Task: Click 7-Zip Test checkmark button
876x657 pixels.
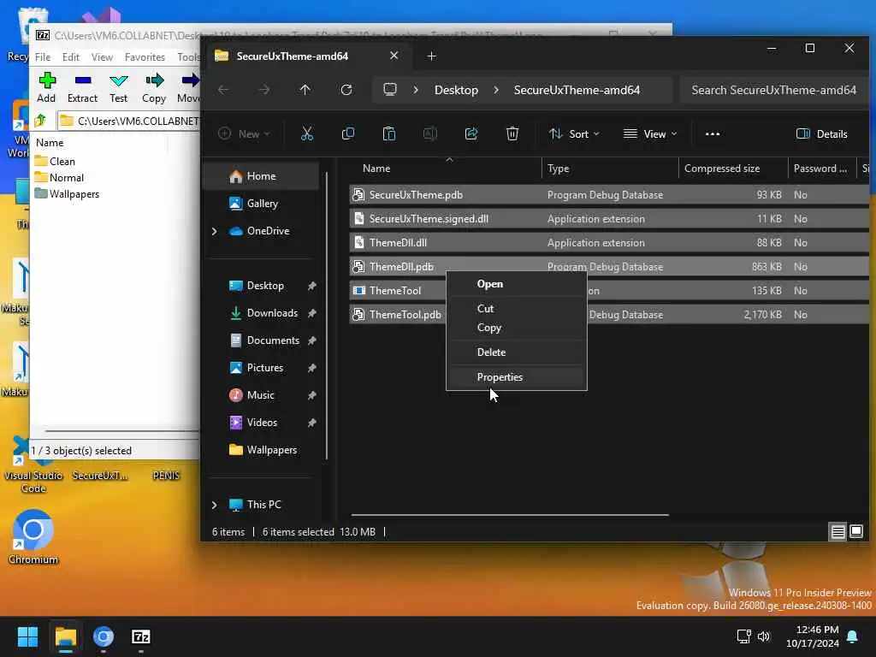Action: coord(118,88)
